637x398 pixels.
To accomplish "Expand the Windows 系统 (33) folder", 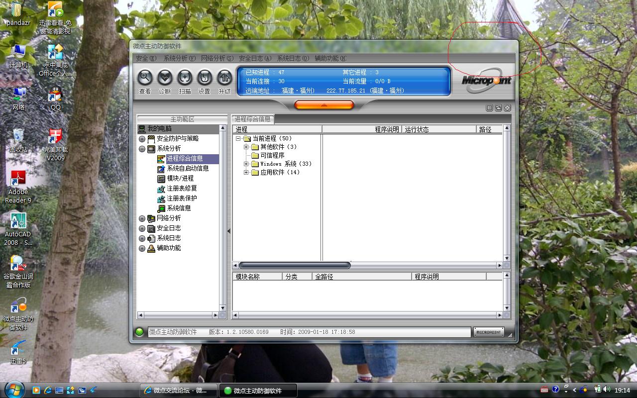I will pos(246,164).
